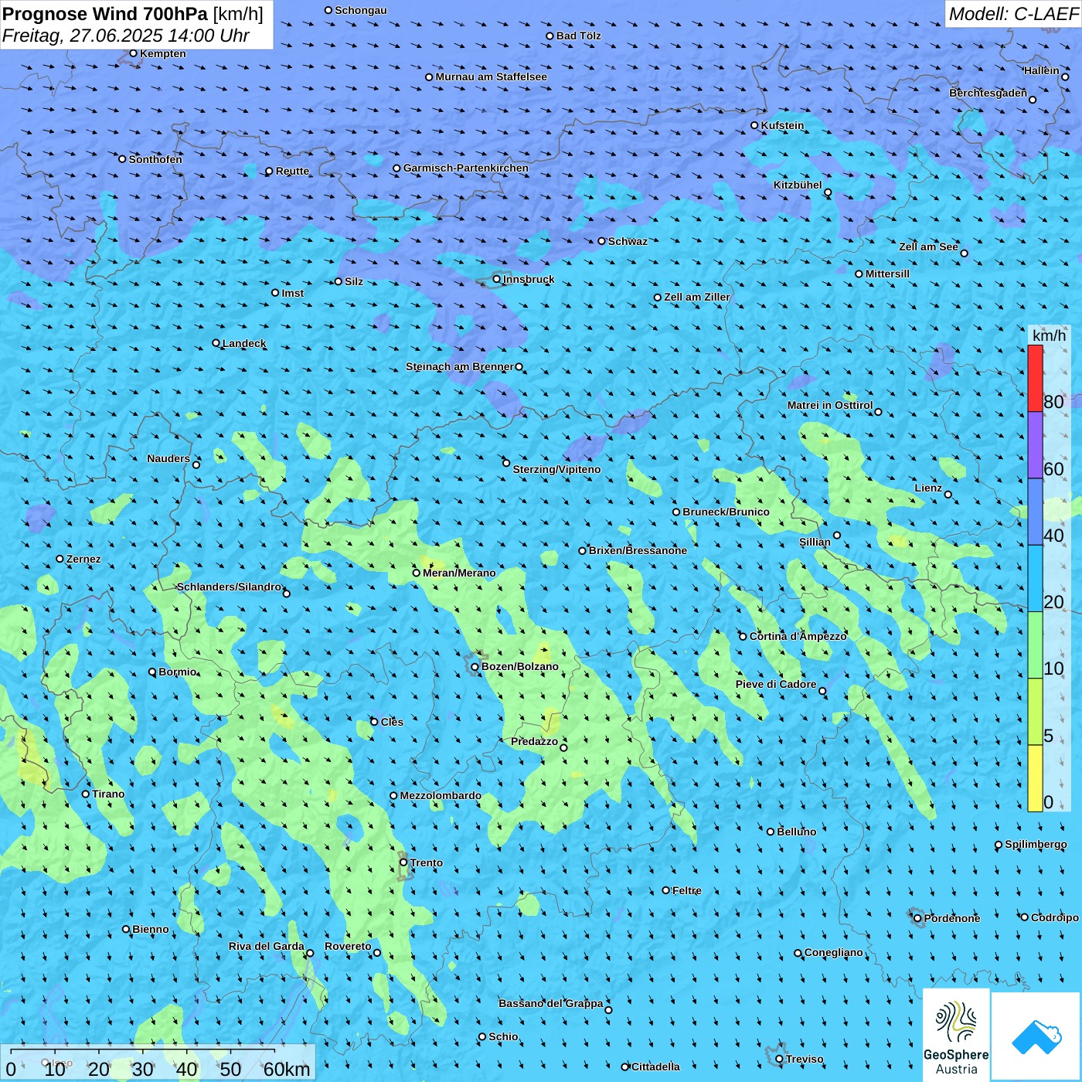Image resolution: width=1082 pixels, height=1082 pixels.
Task: Click the Trento city label
Action: coord(427,863)
